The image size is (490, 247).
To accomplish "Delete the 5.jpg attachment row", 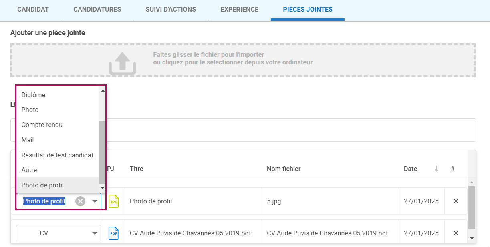I will (456, 201).
